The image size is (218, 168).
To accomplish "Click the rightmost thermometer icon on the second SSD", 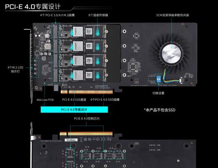I will point(98,47).
